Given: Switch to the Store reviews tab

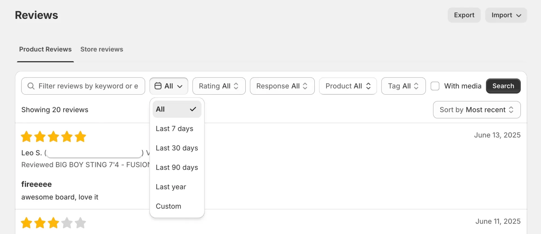Looking at the screenshot, I should 102,49.
